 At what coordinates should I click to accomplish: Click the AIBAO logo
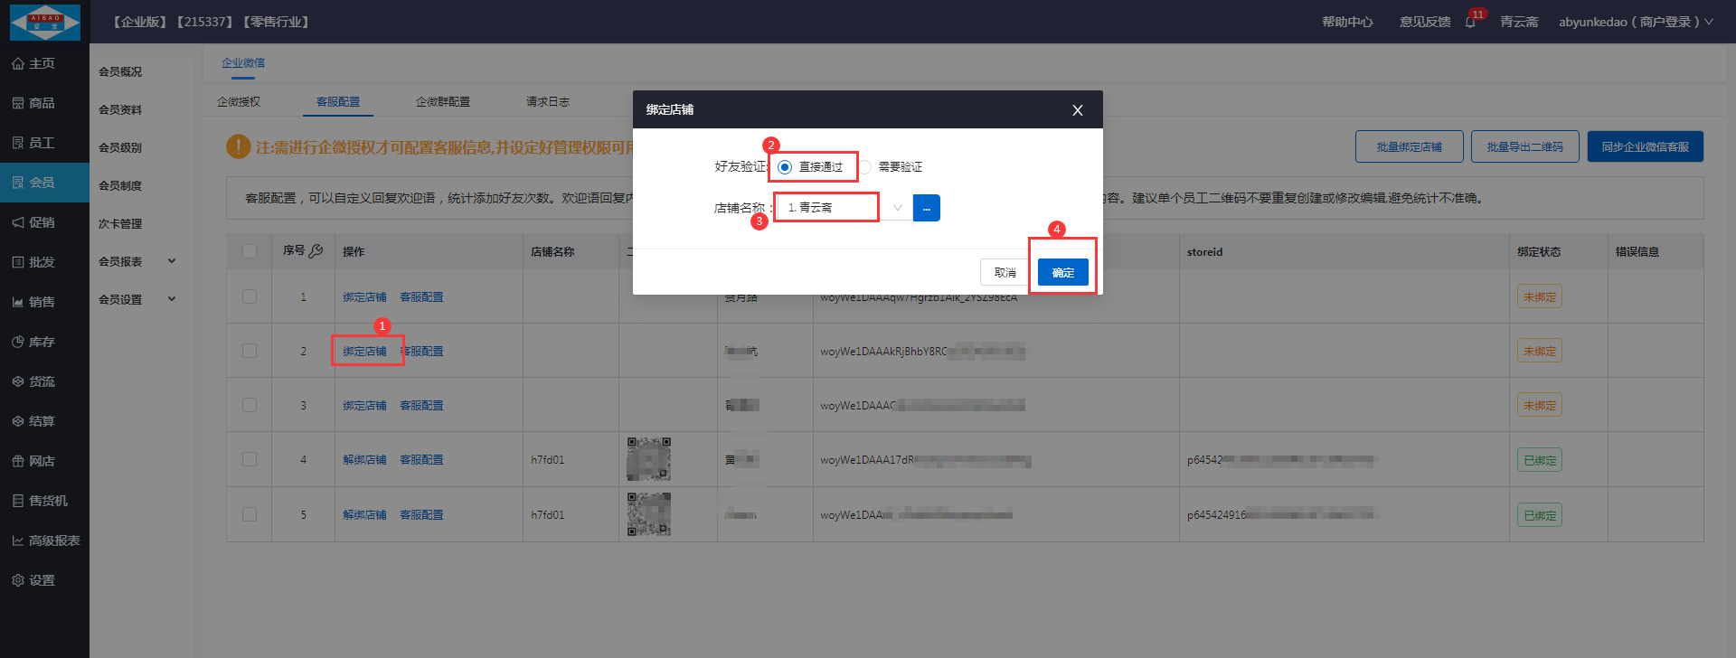coord(45,22)
